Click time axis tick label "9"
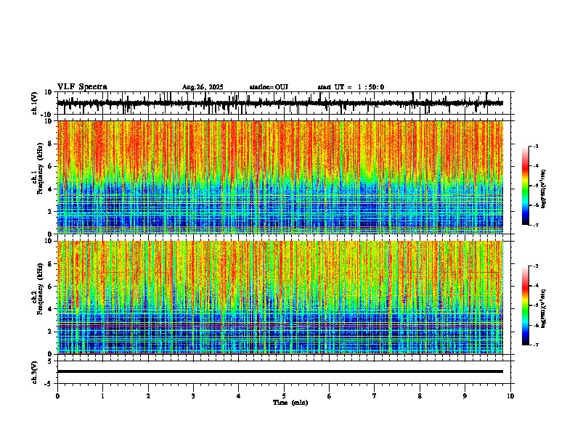 point(465,396)
